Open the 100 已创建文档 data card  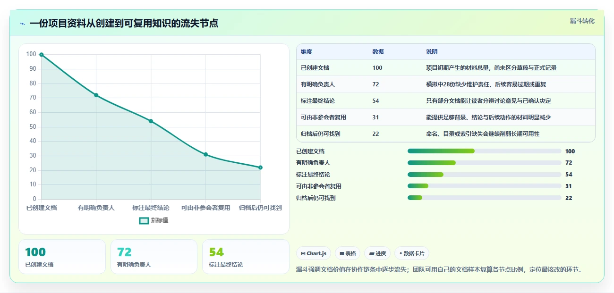click(62, 257)
